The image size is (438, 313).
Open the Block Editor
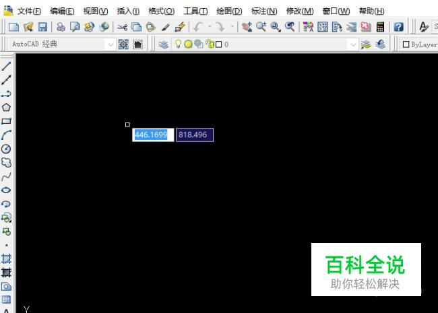(x=180, y=27)
